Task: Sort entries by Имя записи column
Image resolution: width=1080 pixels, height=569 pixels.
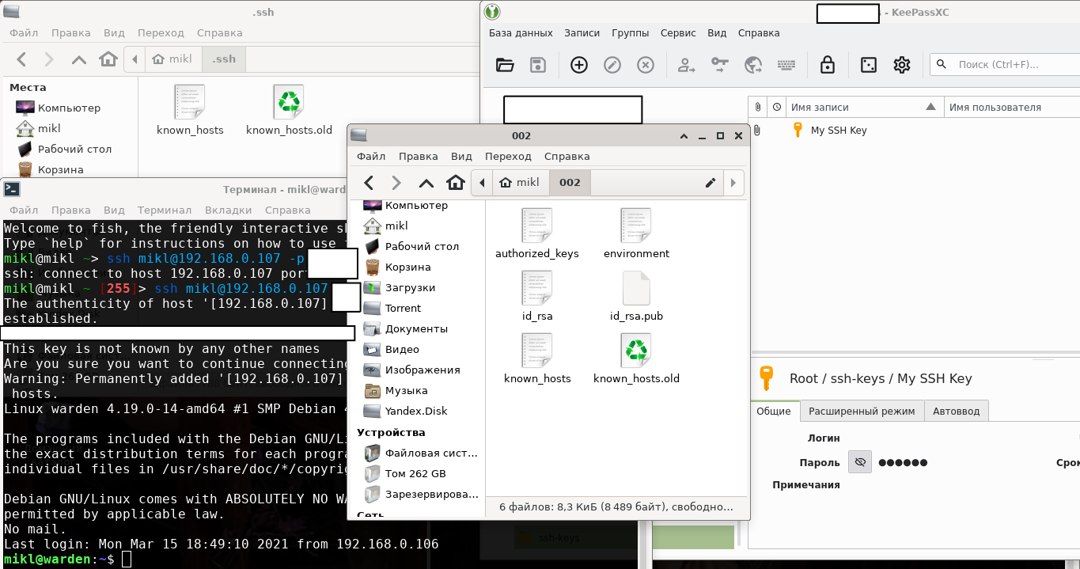Action: click(855, 107)
